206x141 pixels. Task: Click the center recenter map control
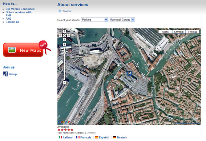64,35
